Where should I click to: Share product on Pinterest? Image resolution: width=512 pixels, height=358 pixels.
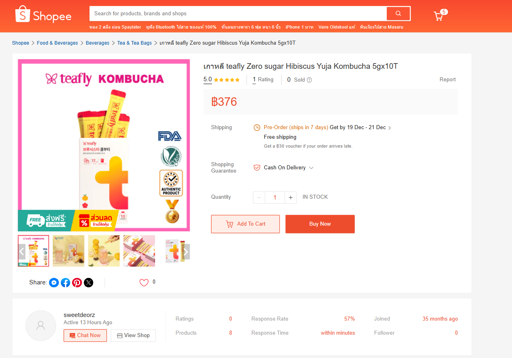(x=77, y=283)
